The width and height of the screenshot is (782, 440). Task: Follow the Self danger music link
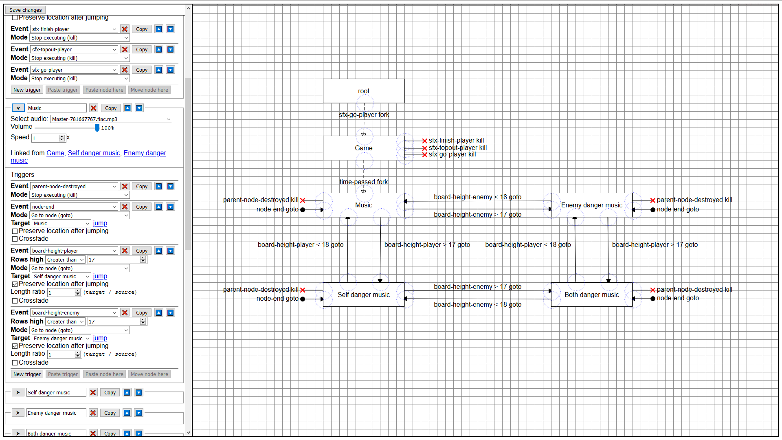94,153
